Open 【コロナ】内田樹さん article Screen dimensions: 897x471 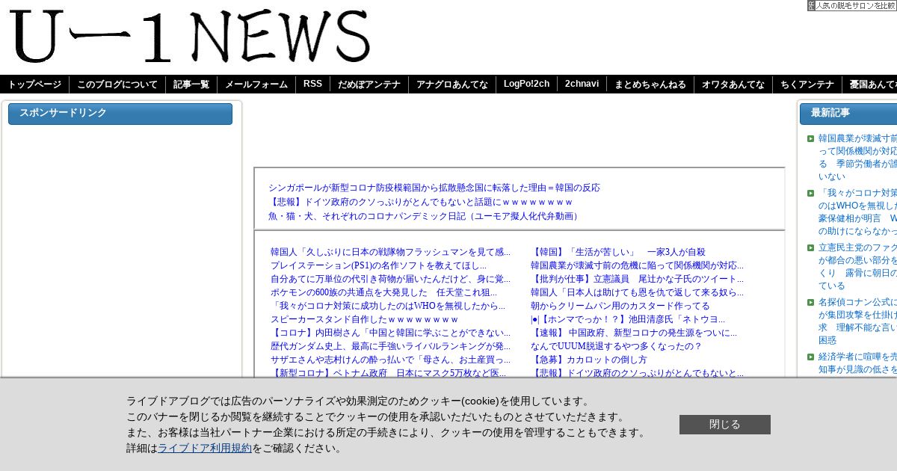click(390, 333)
